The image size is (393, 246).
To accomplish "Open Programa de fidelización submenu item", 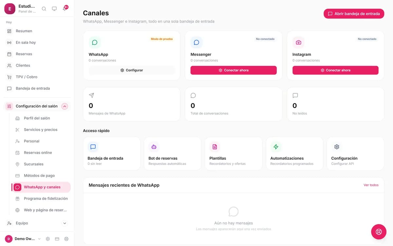I will pyautogui.click(x=41, y=198).
